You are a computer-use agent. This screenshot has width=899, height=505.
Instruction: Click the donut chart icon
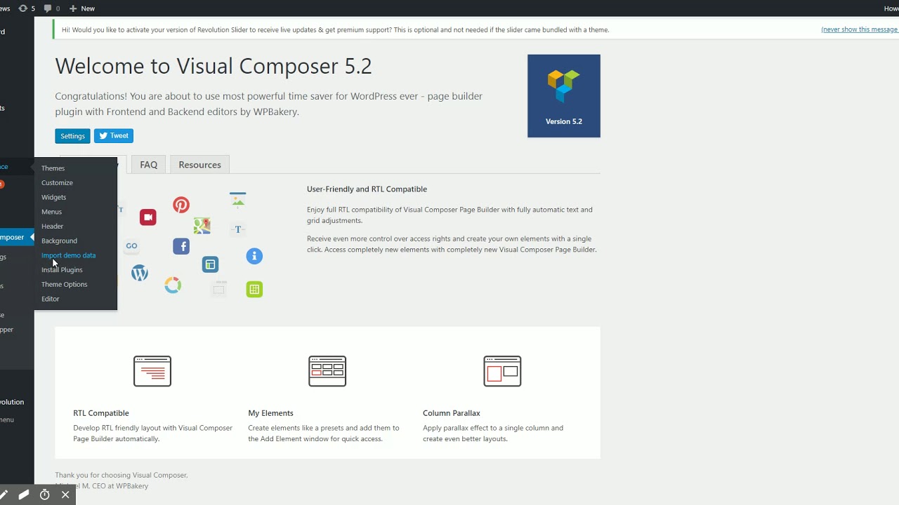(x=173, y=285)
